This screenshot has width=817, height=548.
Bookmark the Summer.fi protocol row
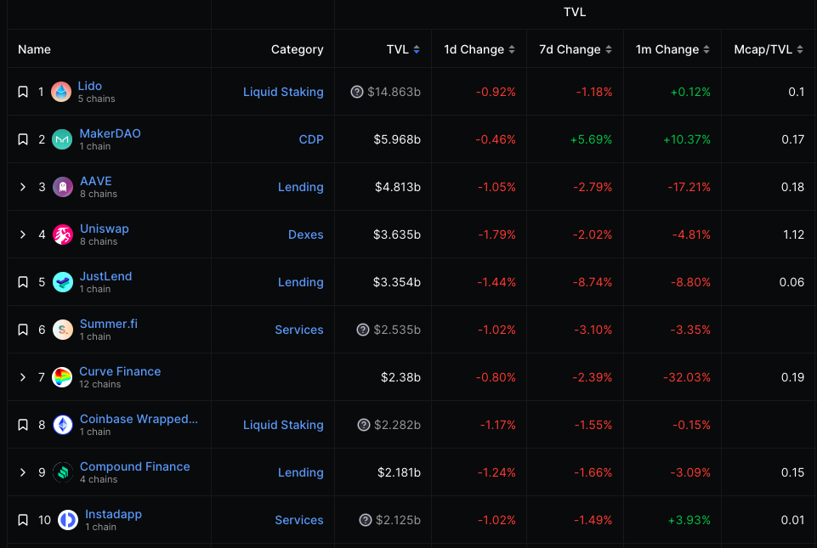point(23,330)
